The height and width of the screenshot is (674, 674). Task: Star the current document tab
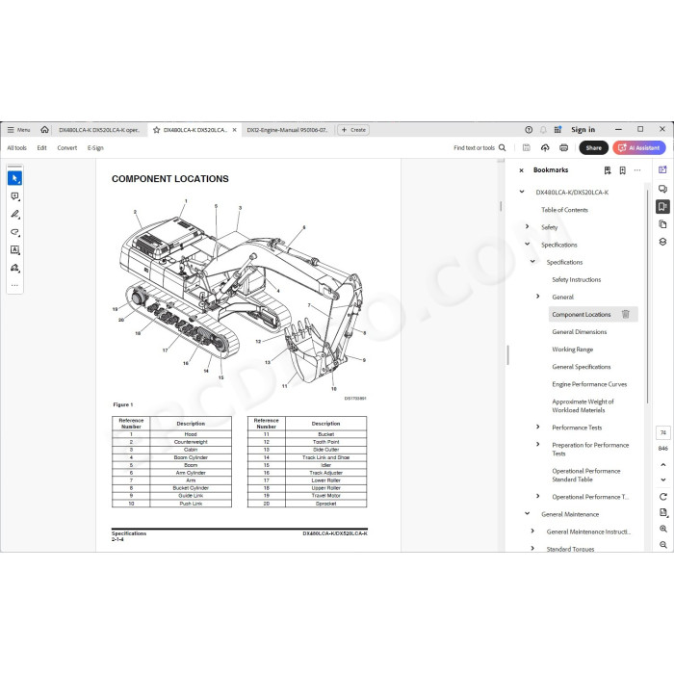point(156,130)
